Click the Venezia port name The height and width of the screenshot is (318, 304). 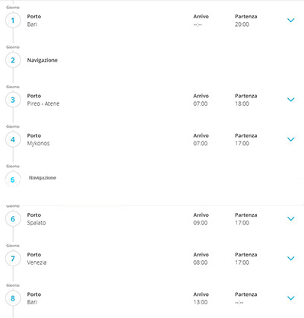tap(36, 262)
